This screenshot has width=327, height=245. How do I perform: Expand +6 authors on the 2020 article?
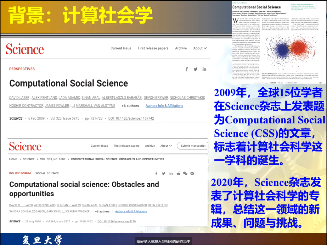(102, 211)
